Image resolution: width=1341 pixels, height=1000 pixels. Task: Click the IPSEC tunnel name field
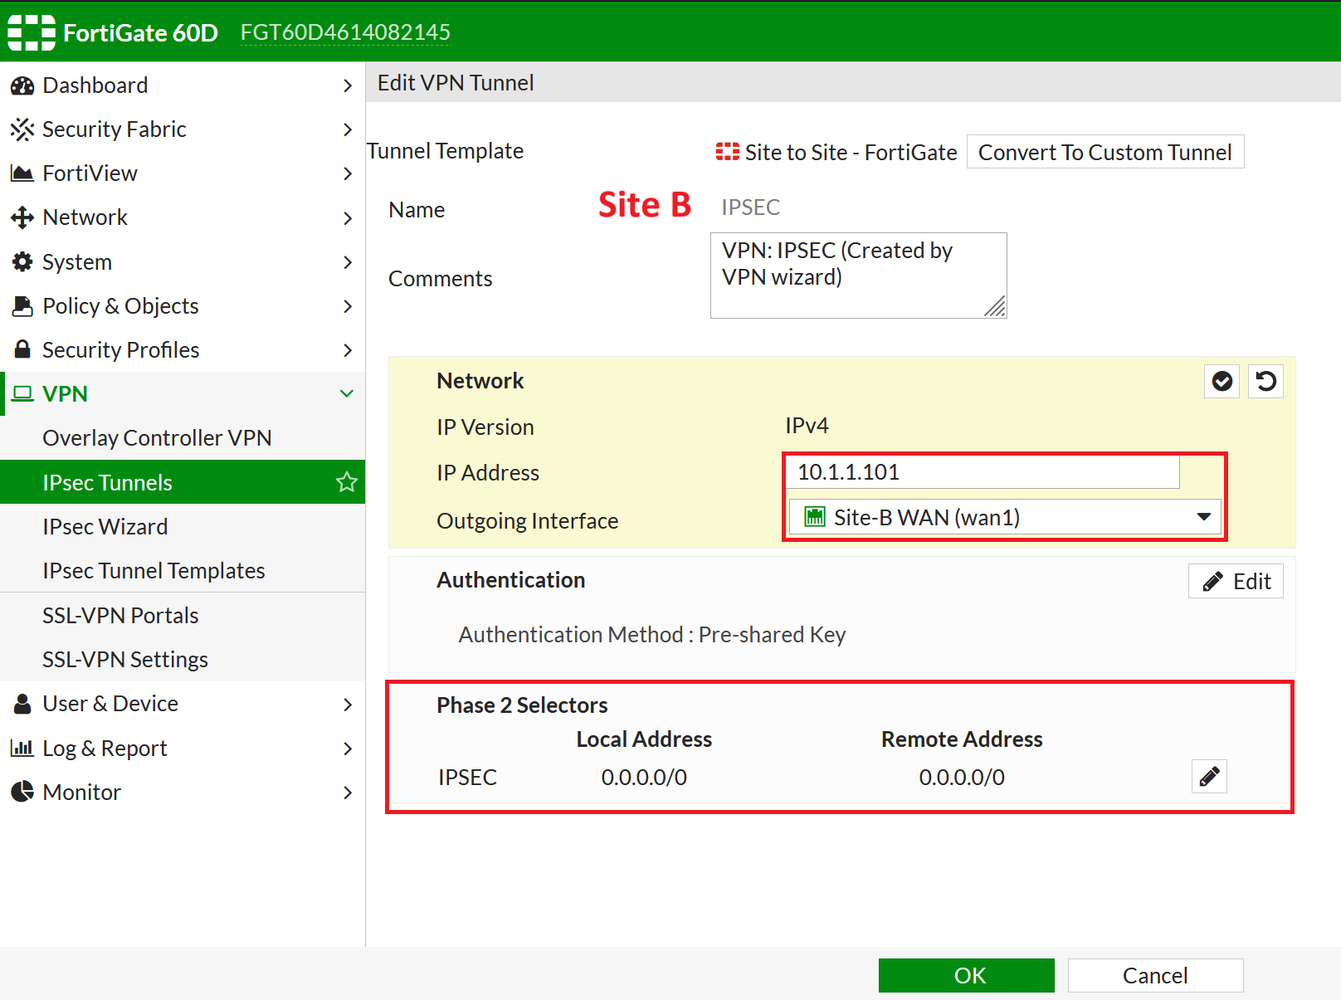pyautogui.click(x=751, y=207)
